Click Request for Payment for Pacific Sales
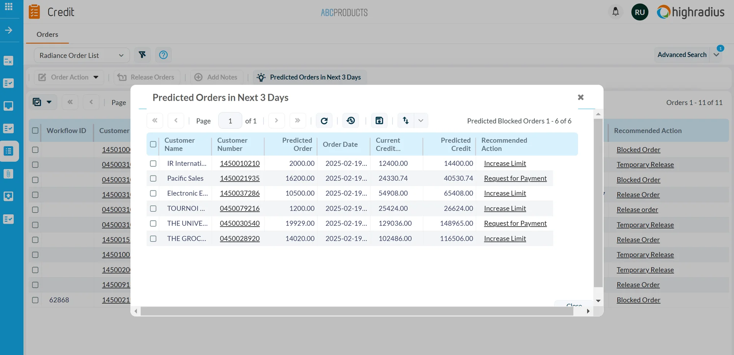Viewport: 734px width, 355px height. pos(515,178)
